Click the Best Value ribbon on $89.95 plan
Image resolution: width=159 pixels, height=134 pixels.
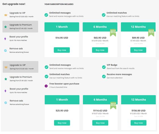tap(151, 33)
